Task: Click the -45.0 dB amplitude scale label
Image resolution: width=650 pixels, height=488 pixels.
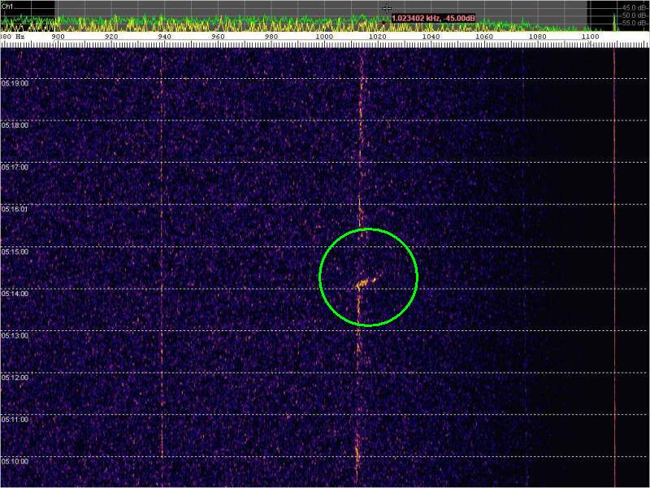Action: (x=634, y=7)
